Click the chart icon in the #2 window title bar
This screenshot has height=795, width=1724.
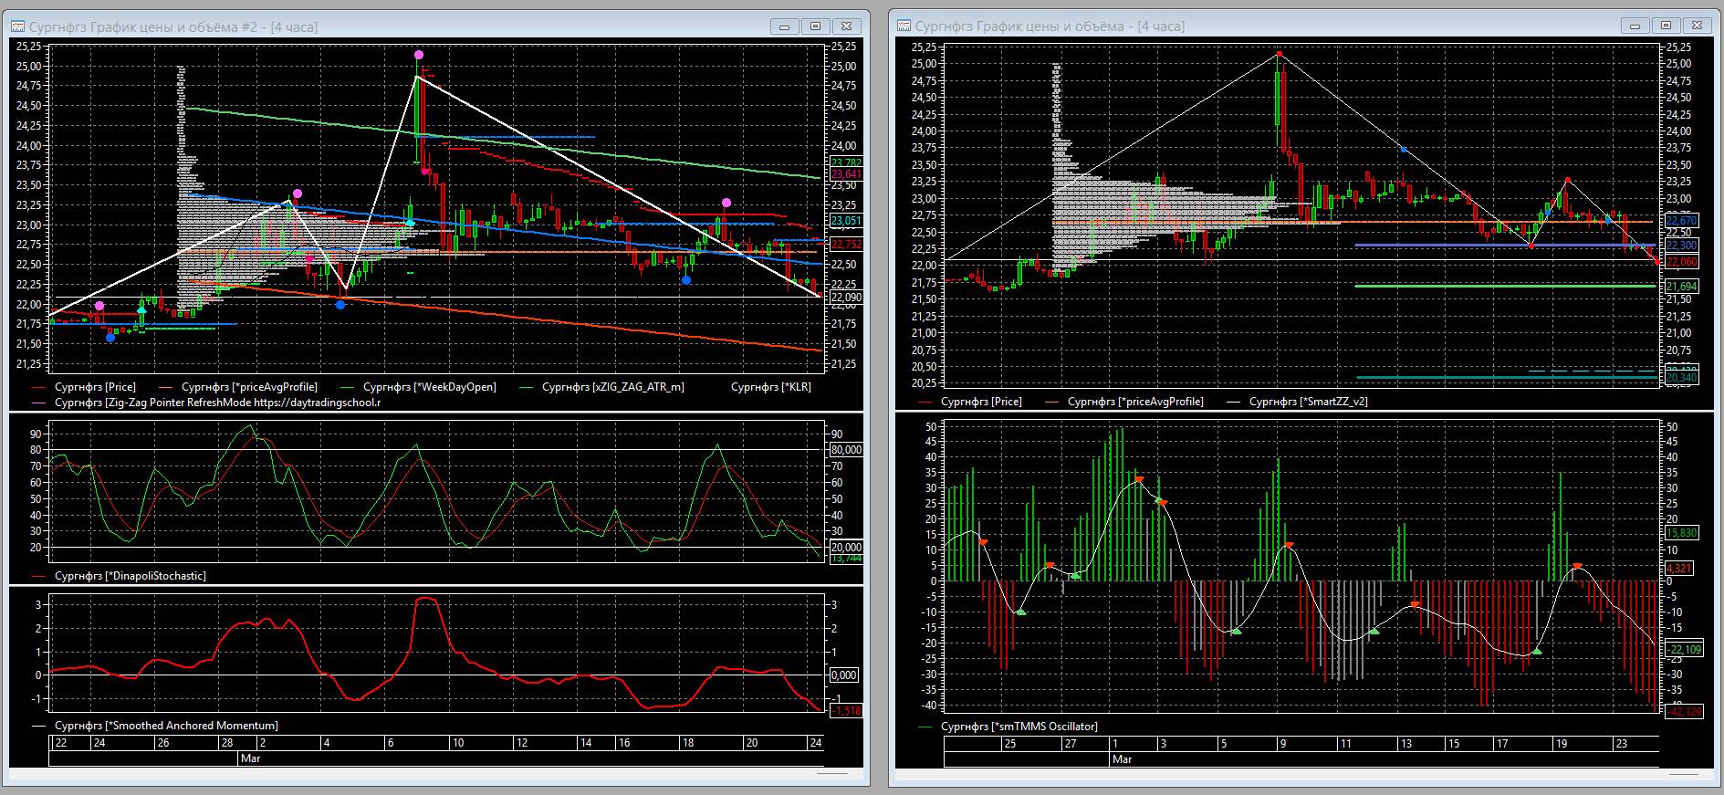17,27
